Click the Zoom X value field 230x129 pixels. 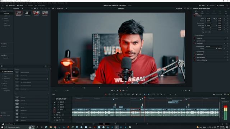coord(208,19)
